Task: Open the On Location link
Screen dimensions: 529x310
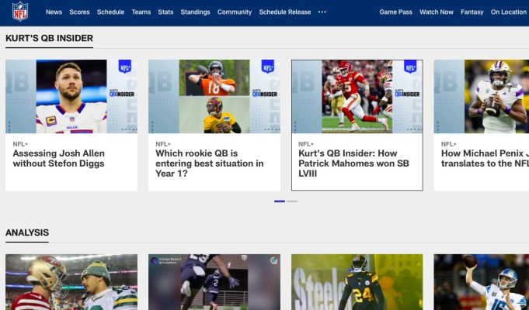Action: [509, 12]
